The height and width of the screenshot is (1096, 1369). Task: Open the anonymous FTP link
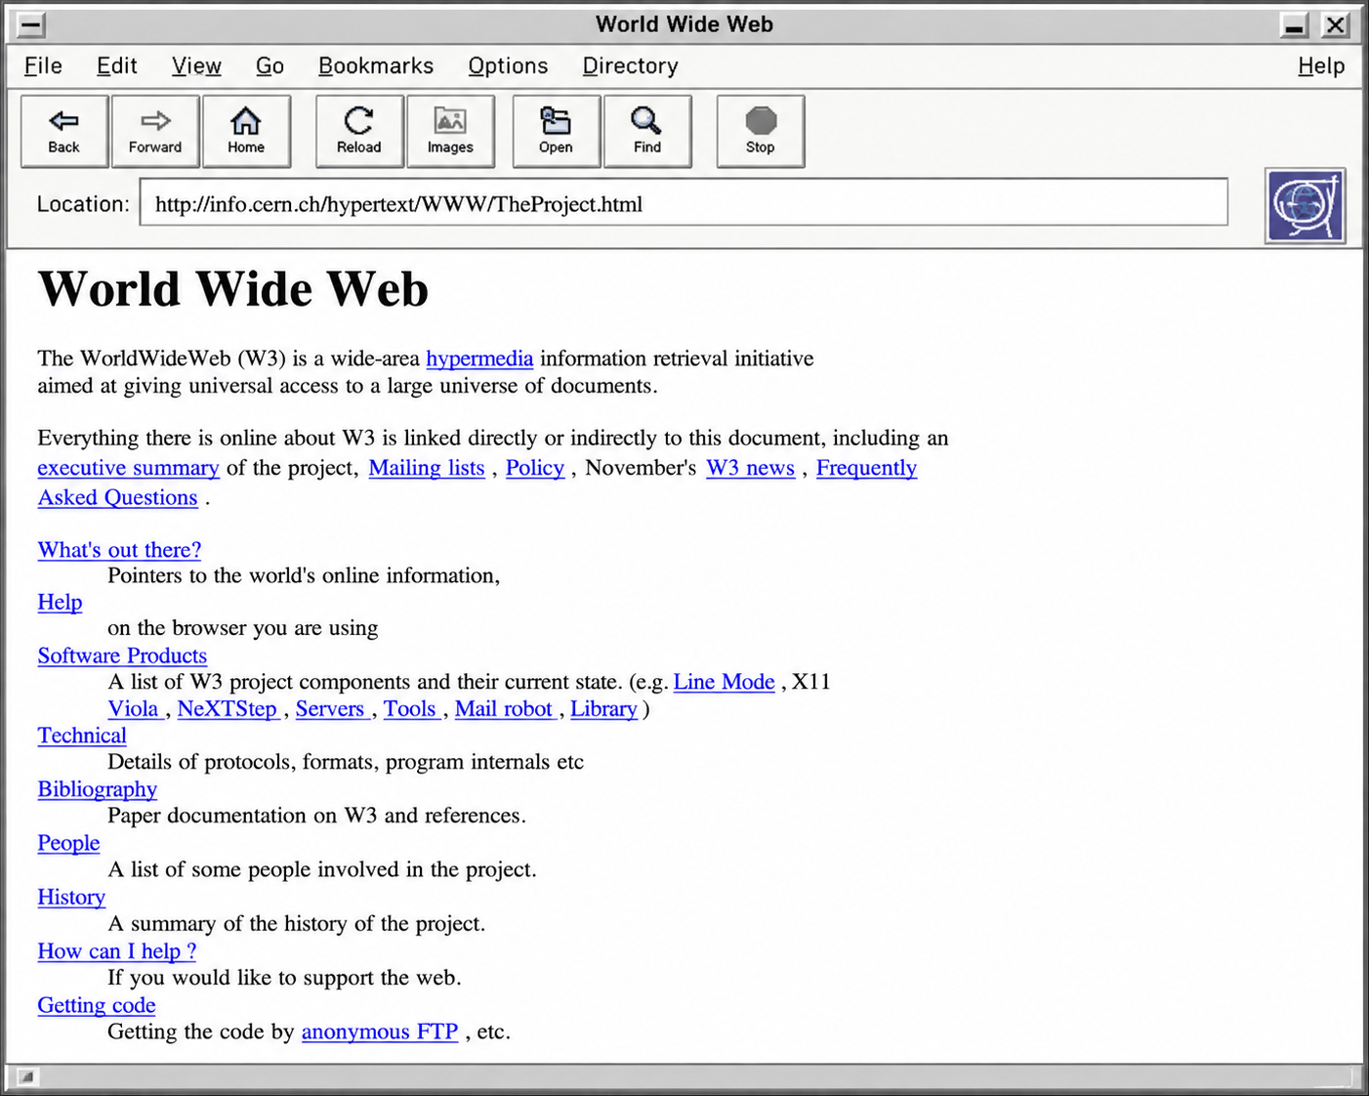pos(379,1032)
